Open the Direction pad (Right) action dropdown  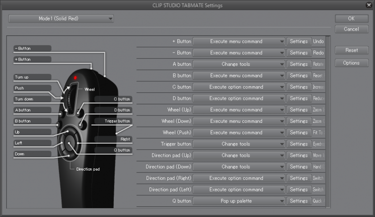(x=239, y=178)
